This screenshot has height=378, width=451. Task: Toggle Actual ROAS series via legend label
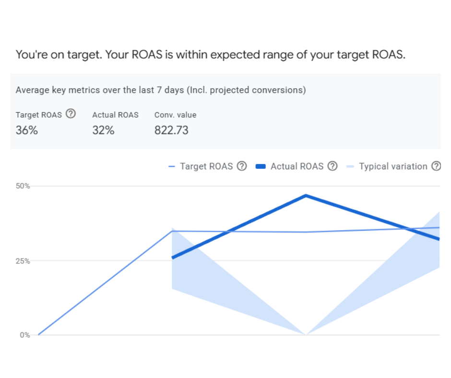pyautogui.click(x=297, y=166)
